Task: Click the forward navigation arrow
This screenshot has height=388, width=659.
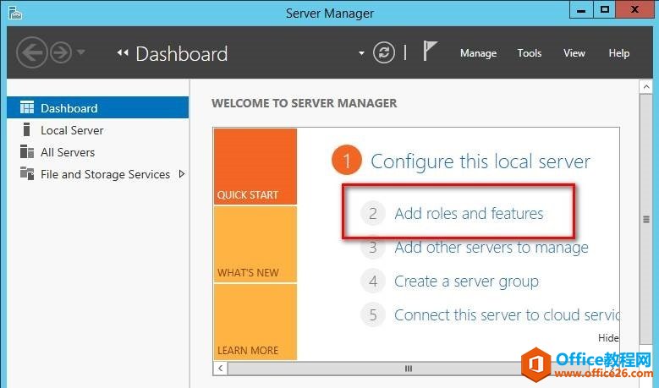Action: point(60,53)
